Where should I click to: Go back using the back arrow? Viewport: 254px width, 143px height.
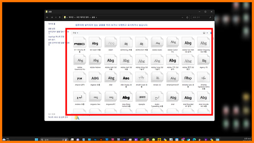pos(47,17)
